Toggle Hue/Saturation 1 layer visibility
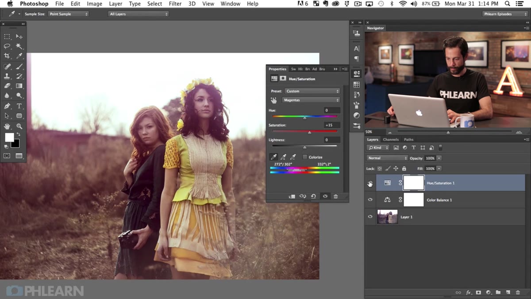The image size is (531, 299). pos(370,183)
